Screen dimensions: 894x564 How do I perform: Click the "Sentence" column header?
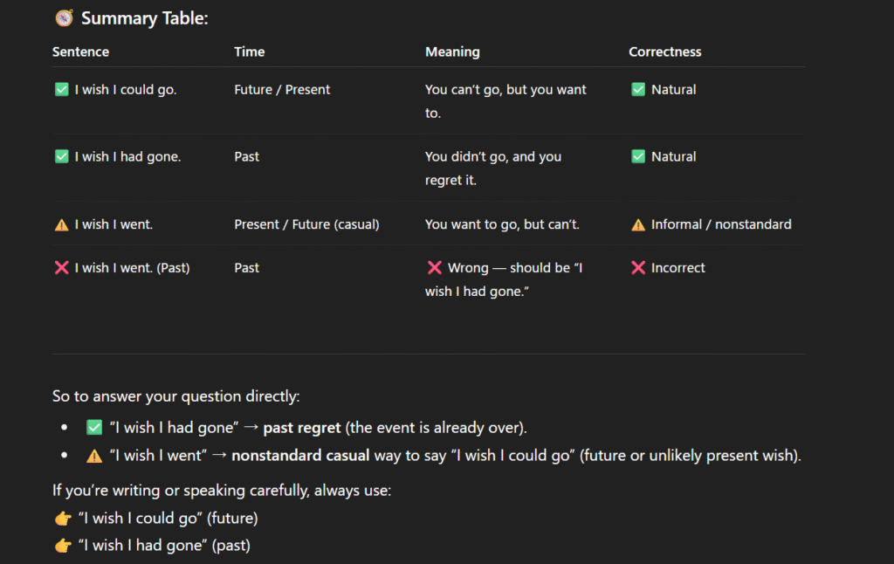[80, 52]
